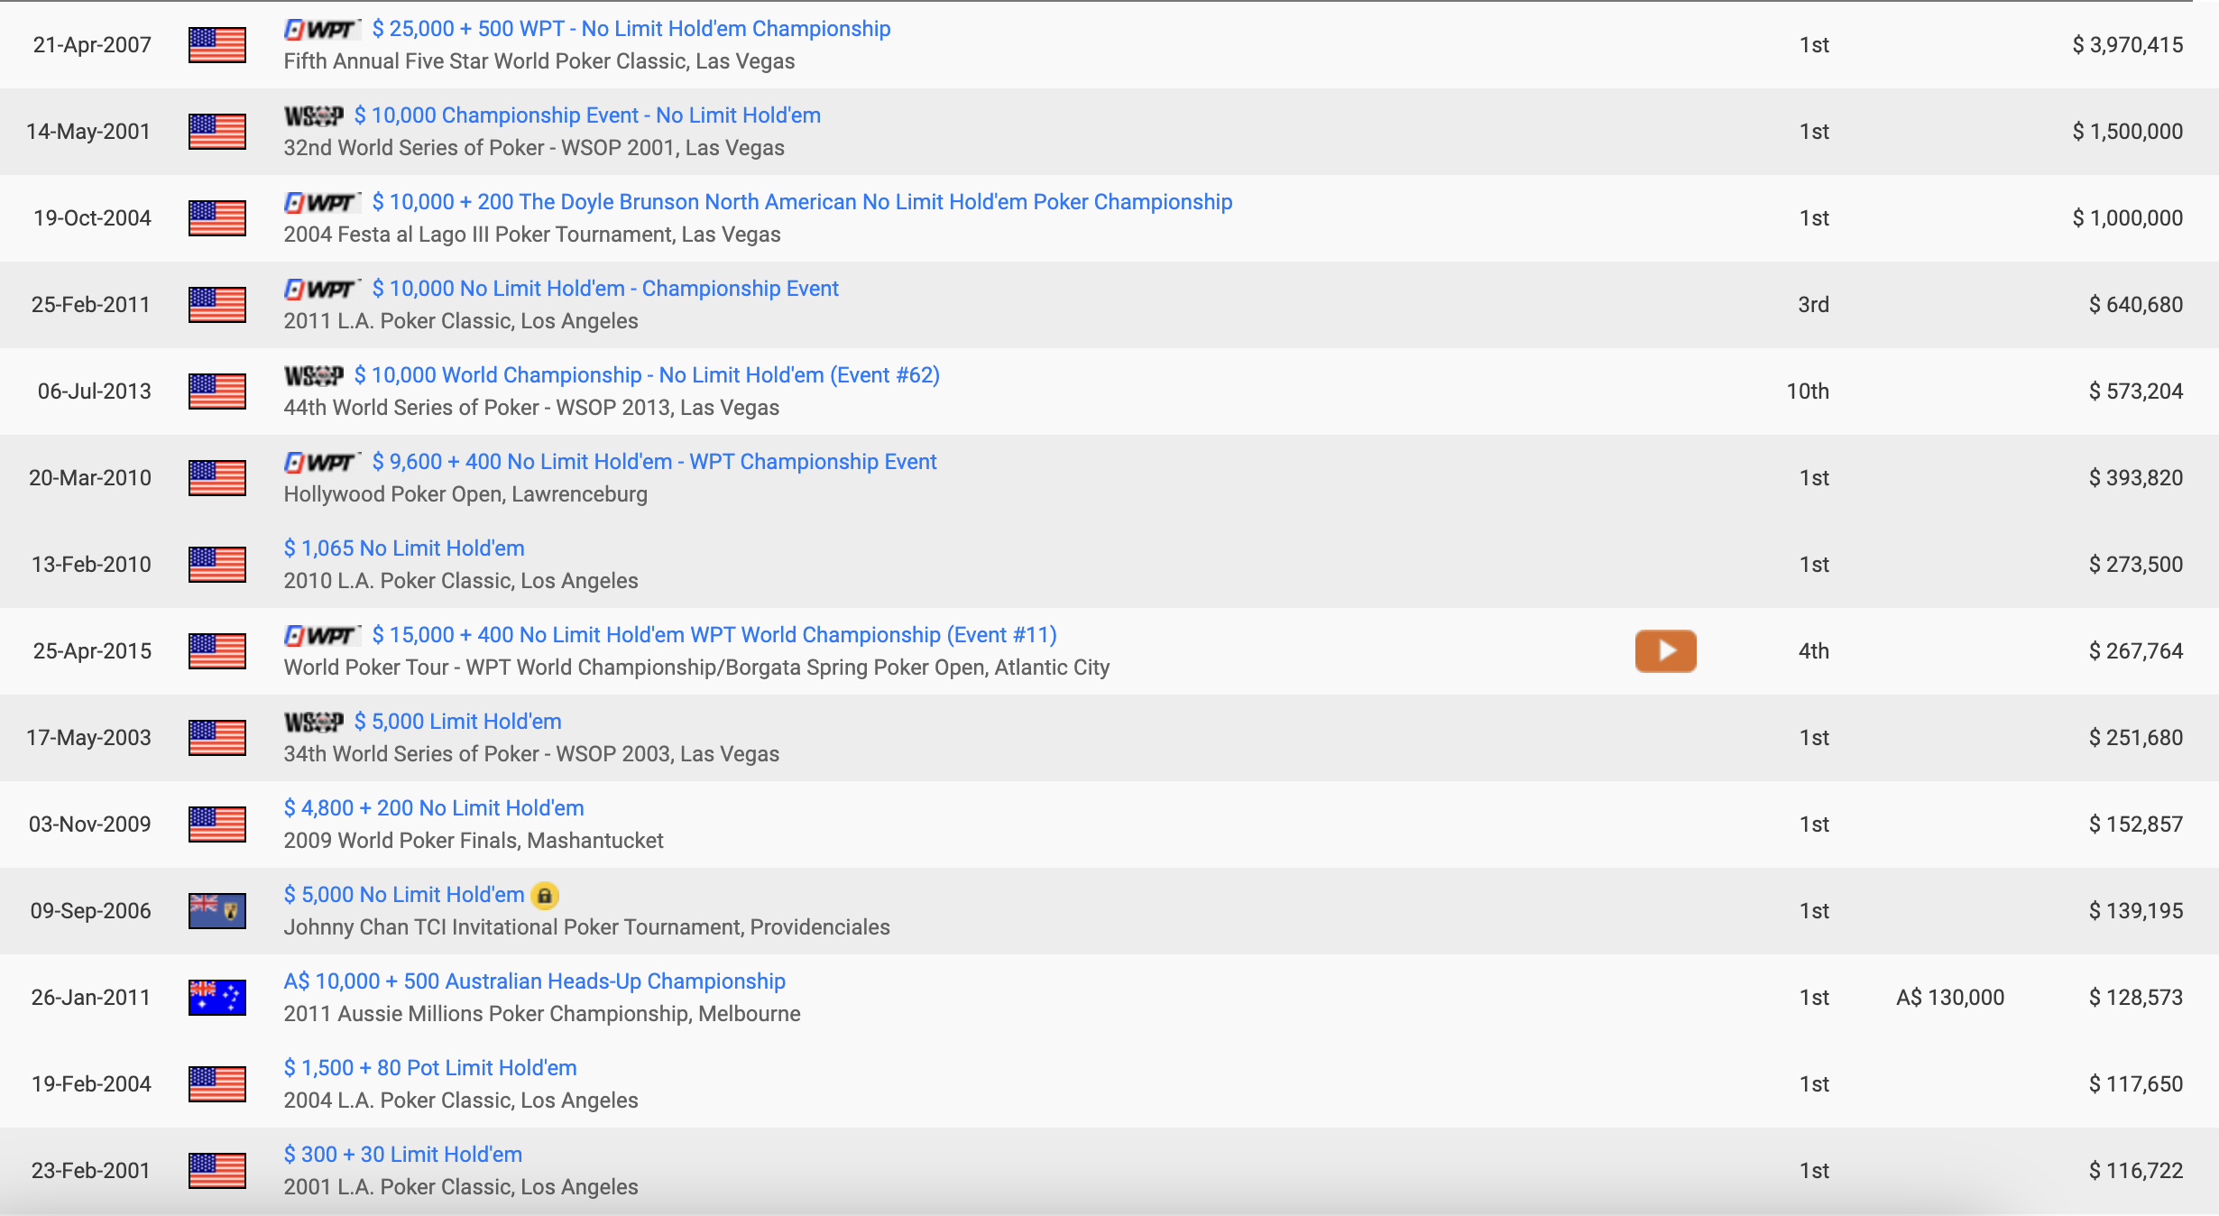Open the Doyle Brunson North American Championship link
Viewport: 2219px width, 1216px height.
[802, 202]
